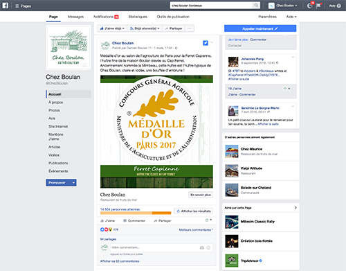This screenshot has width=346, height=271.
Task: Select À propos in the left sidebar
Action: tap(55, 103)
